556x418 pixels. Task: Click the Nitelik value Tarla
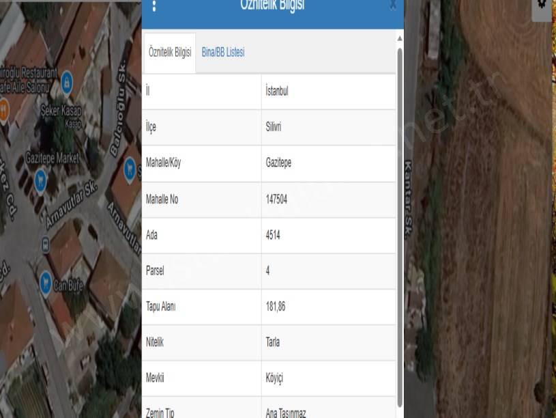click(x=272, y=343)
